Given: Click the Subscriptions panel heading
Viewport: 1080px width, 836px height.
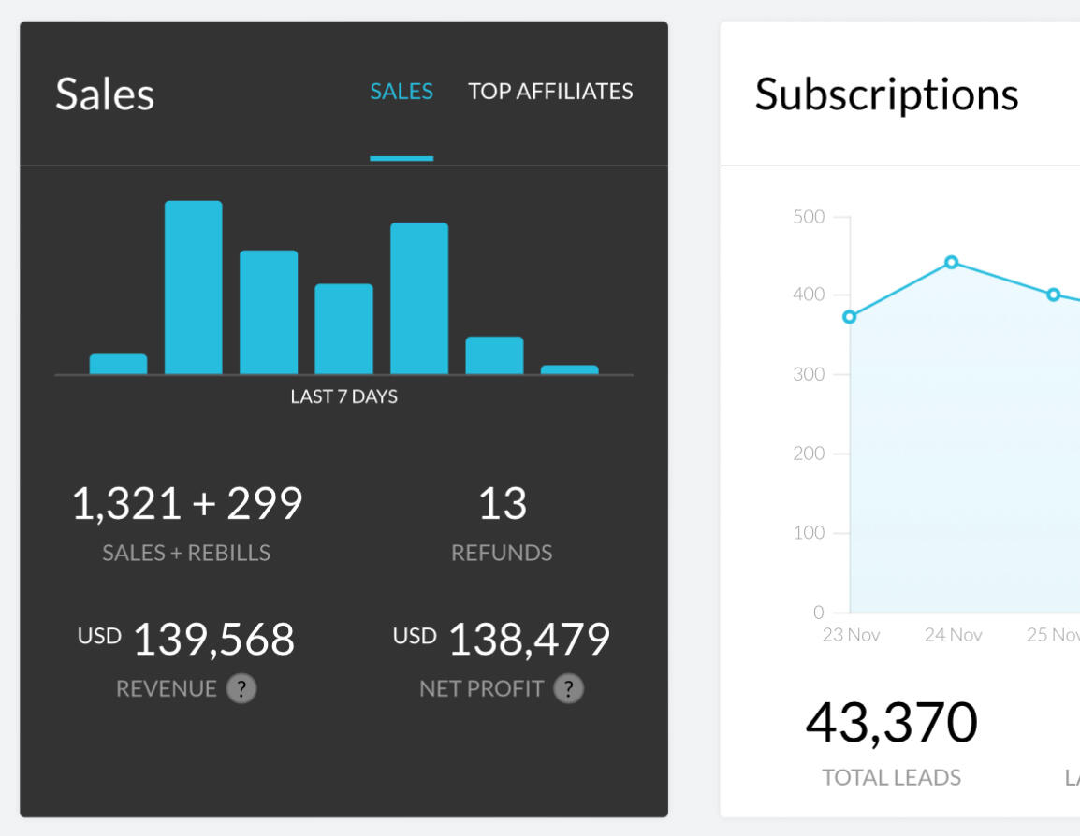Looking at the screenshot, I should coord(886,94).
